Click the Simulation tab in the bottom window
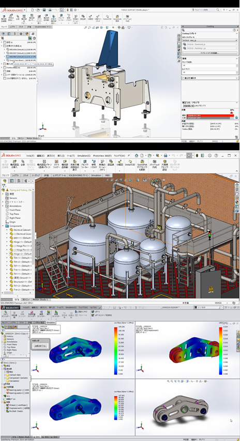Viewport: 240px width, 441px height. point(51,322)
